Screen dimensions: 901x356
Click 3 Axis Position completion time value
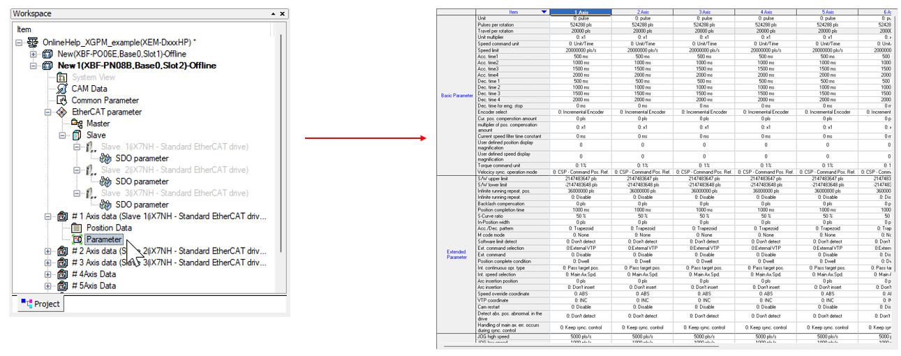[704, 210]
